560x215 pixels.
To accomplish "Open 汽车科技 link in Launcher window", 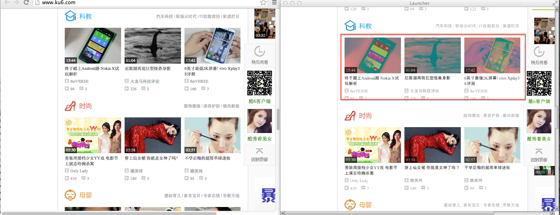I will coord(444,26).
